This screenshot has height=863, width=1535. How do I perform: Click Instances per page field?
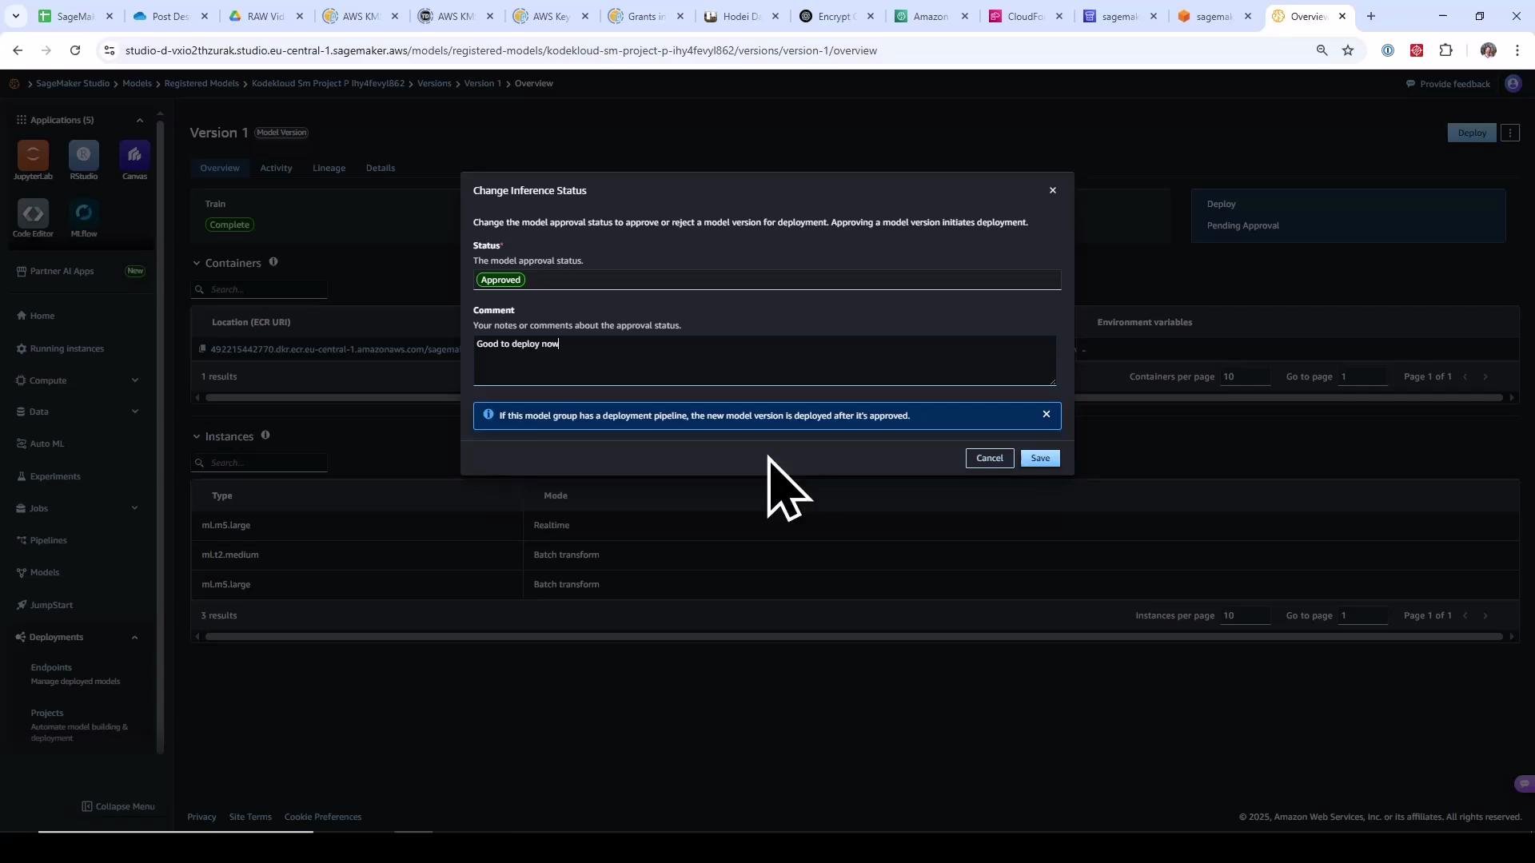tap(1246, 615)
